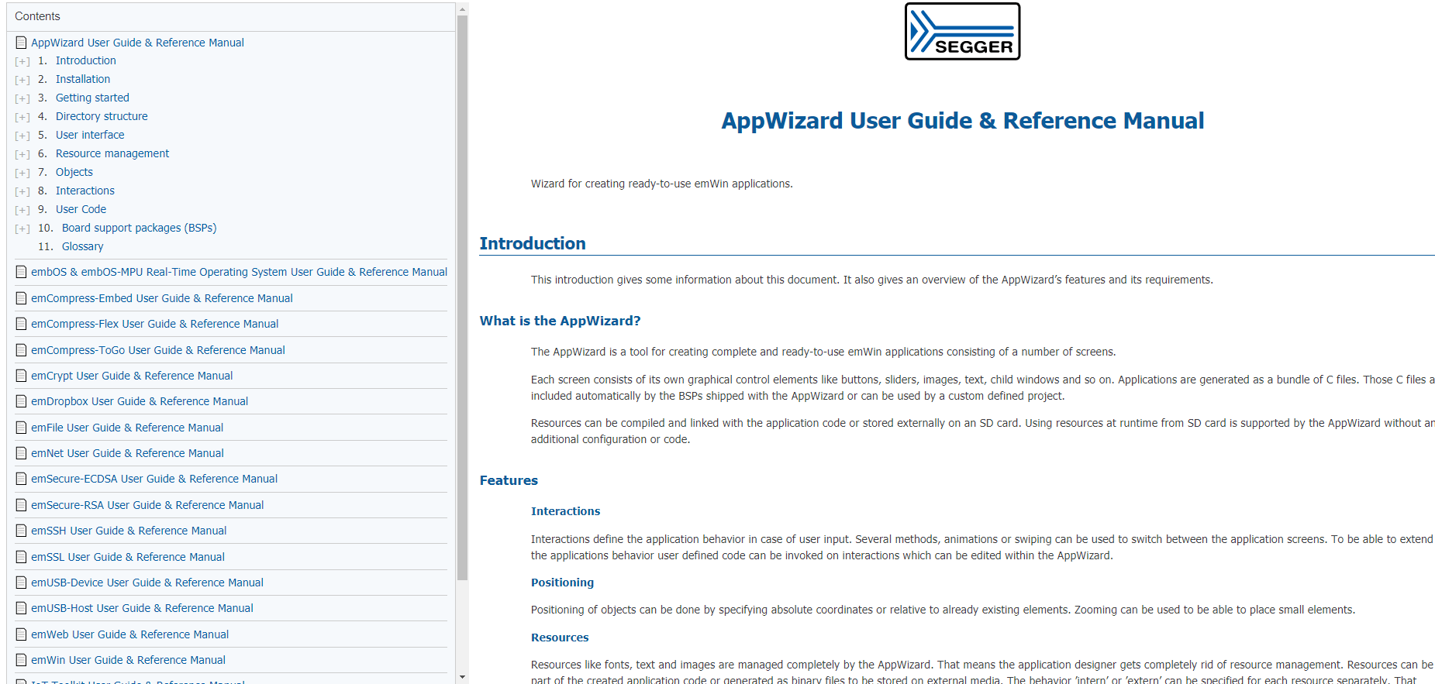Open the Introduction chapter link
1435x684 pixels.
(86, 60)
